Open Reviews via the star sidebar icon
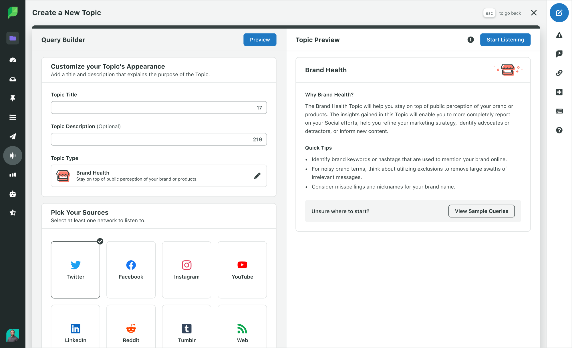 pyautogui.click(x=13, y=212)
